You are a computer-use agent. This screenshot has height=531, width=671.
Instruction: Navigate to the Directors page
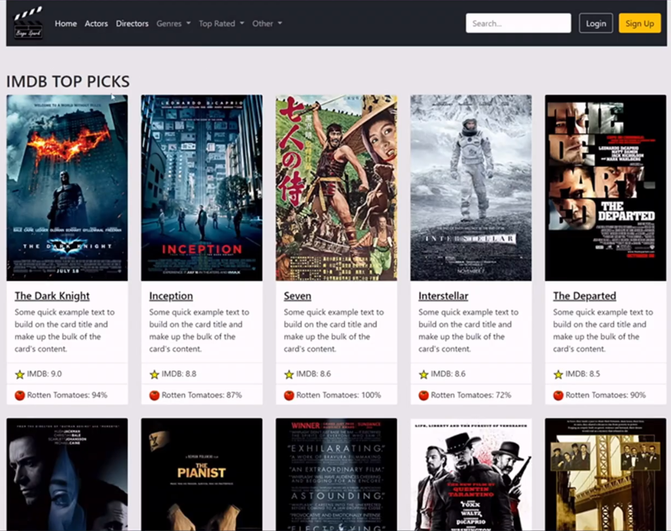pos(133,24)
